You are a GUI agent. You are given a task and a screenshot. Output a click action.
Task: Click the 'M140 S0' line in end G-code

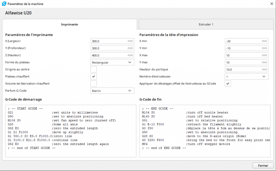pyautogui.click(x=182, y=116)
